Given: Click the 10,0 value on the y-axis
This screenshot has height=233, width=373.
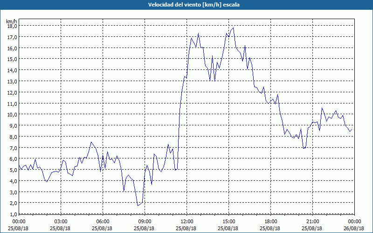Looking at the screenshot, I should (12, 115).
